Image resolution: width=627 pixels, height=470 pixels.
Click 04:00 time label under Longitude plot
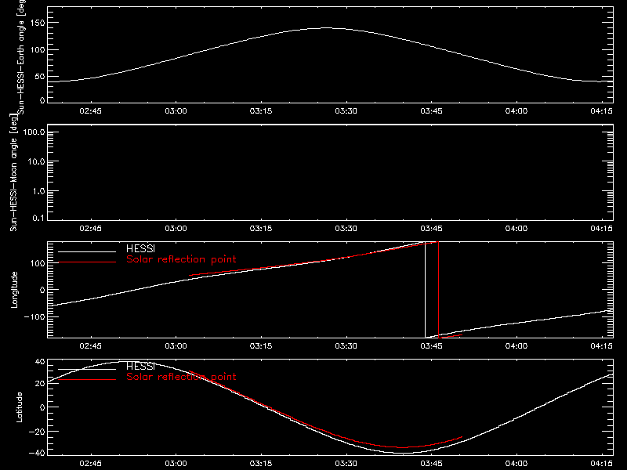click(x=516, y=345)
